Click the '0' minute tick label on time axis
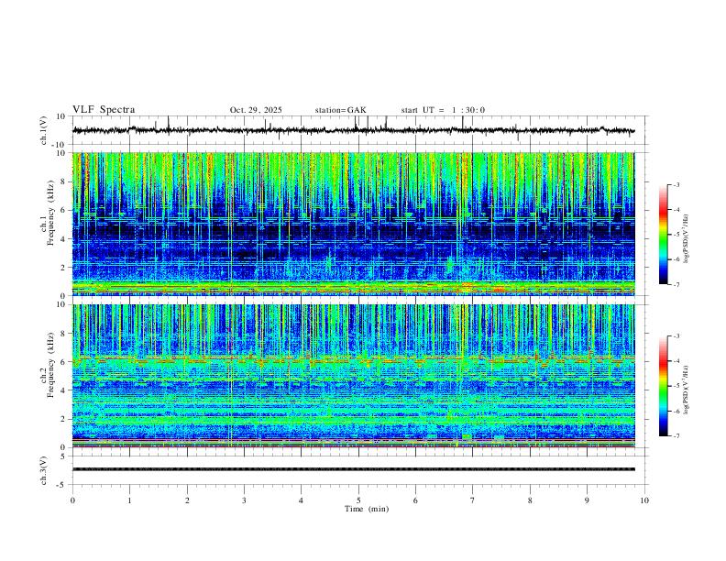726x561 pixels. pos(72,500)
